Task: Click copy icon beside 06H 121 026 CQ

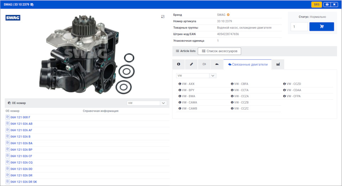Action: (8, 162)
